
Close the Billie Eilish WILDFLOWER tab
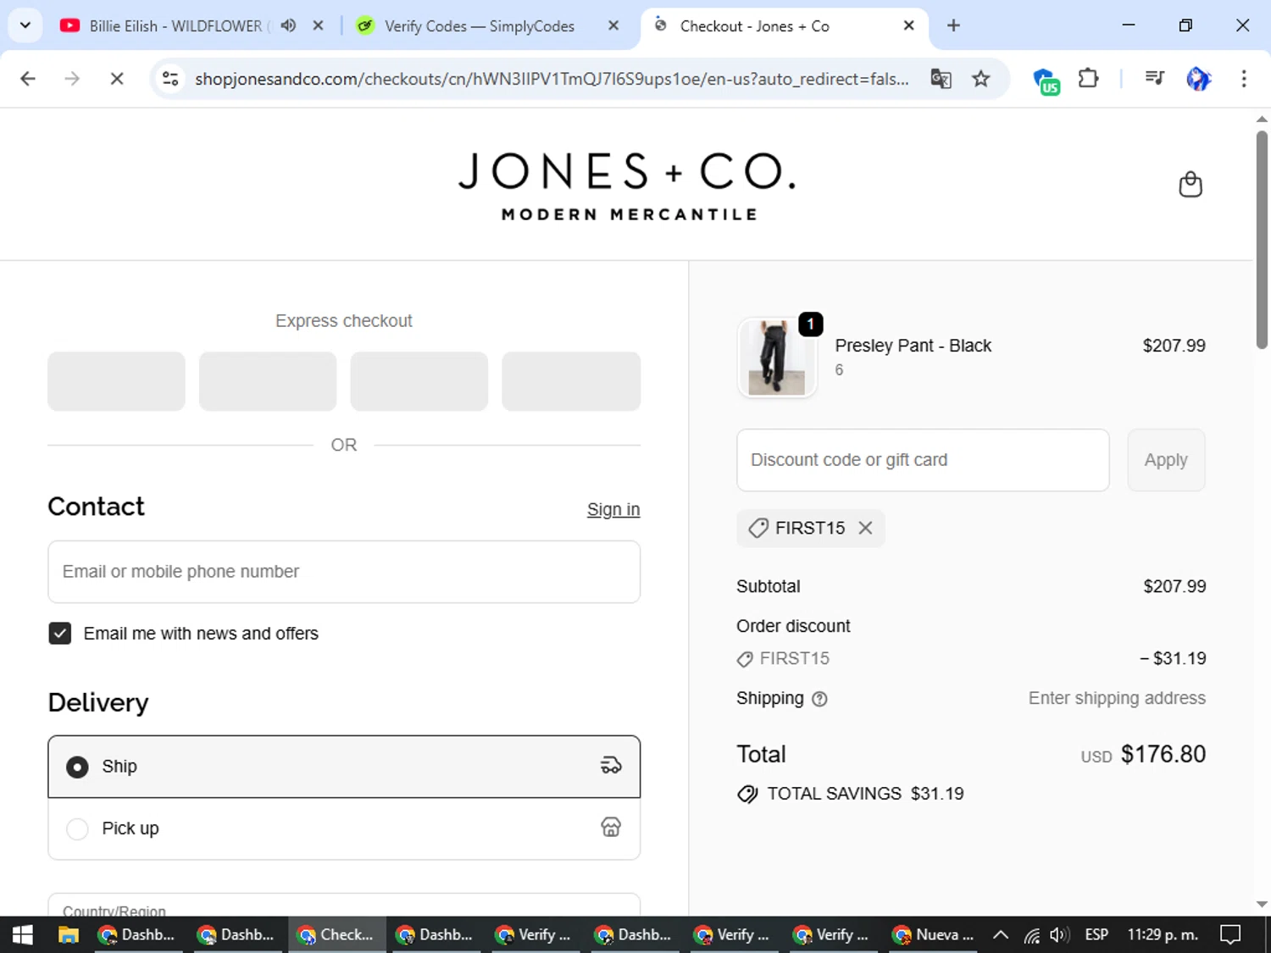[318, 25]
